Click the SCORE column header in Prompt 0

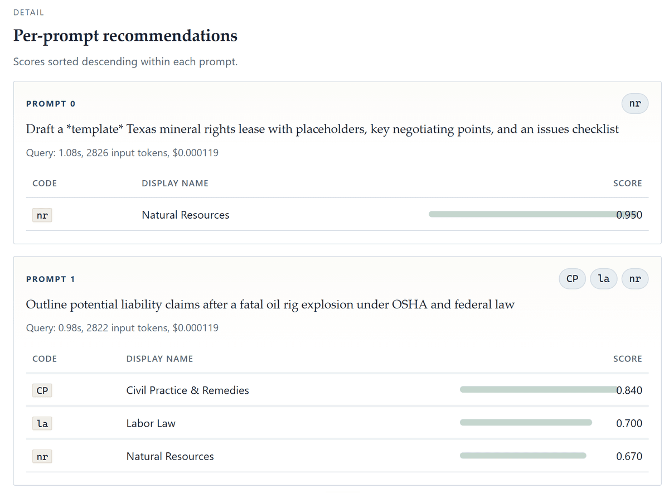(x=627, y=183)
